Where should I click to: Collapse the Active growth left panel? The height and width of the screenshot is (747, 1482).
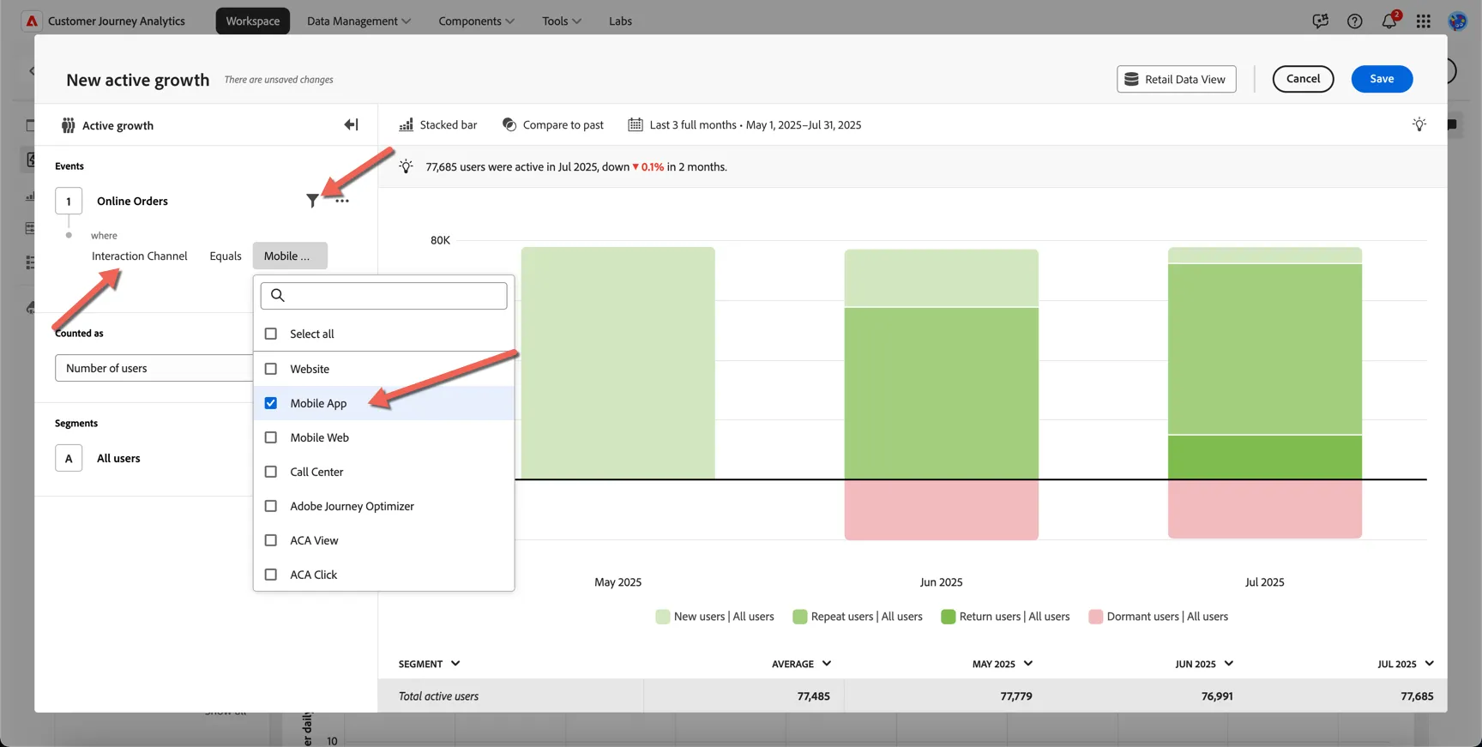click(x=351, y=125)
